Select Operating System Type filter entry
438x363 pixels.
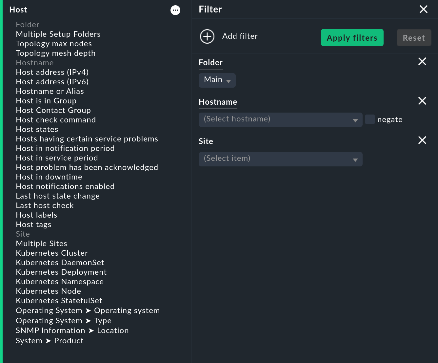(x=64, y=321)
